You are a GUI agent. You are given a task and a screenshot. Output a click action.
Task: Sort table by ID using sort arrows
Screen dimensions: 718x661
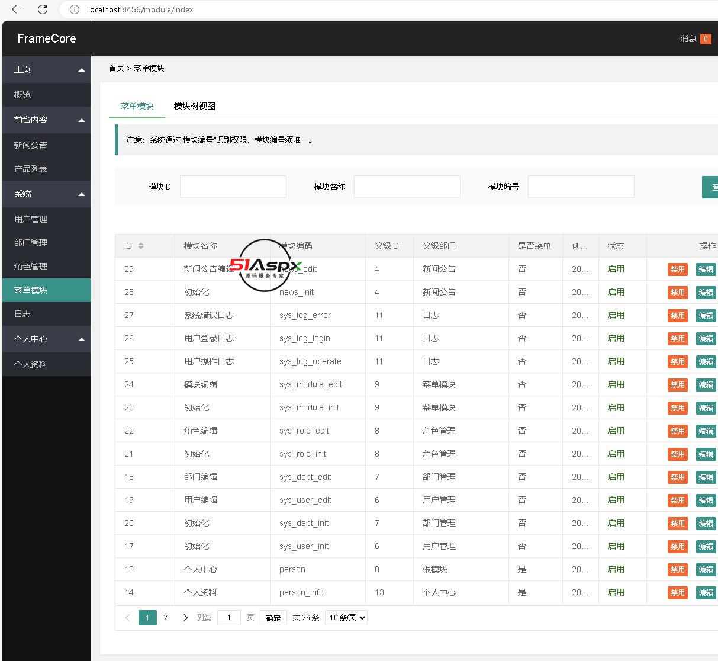click(141, 246)
